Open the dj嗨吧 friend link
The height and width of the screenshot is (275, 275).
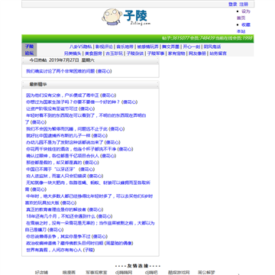pyautogui.click(x=151, y=273)
